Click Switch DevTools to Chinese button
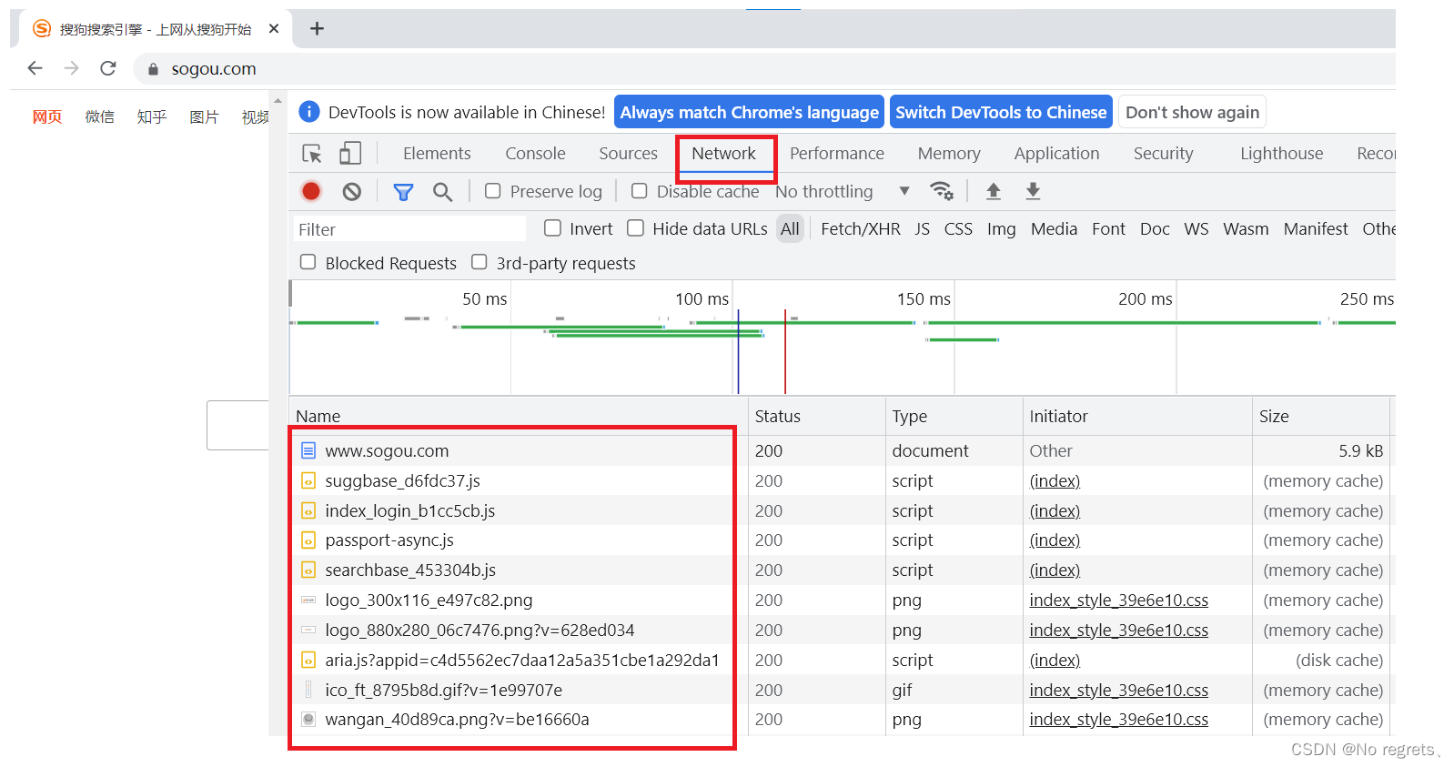 point(1001,112)
